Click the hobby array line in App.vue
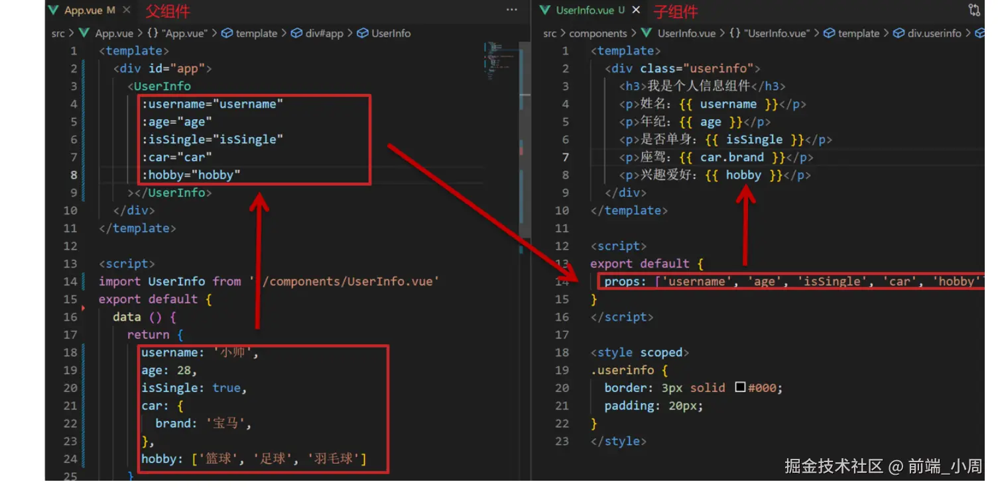This screenshot has height=490, width=998. click(254, 459)
